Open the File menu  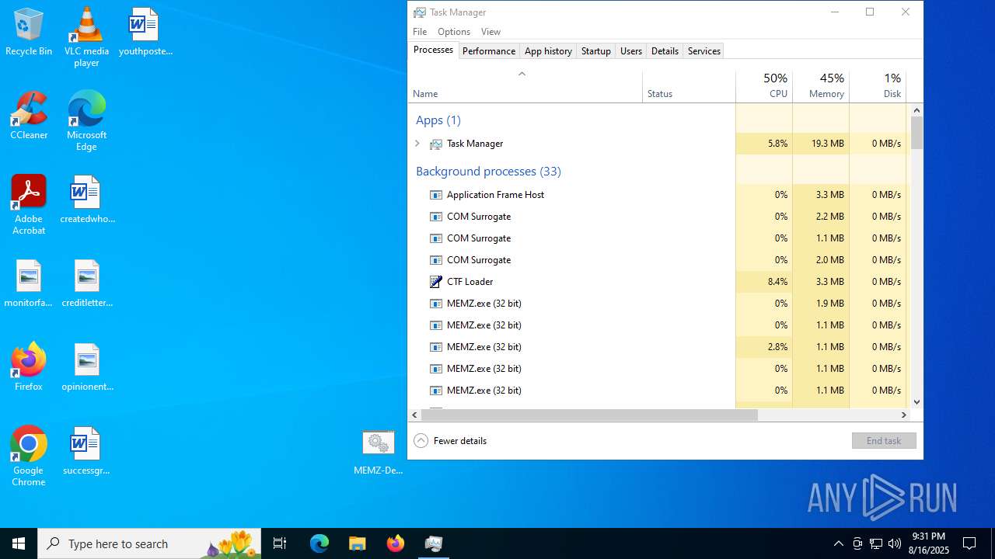click(420, 32)
